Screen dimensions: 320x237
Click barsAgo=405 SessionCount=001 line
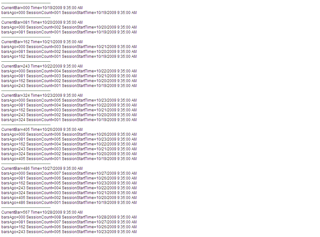(69, 159)
